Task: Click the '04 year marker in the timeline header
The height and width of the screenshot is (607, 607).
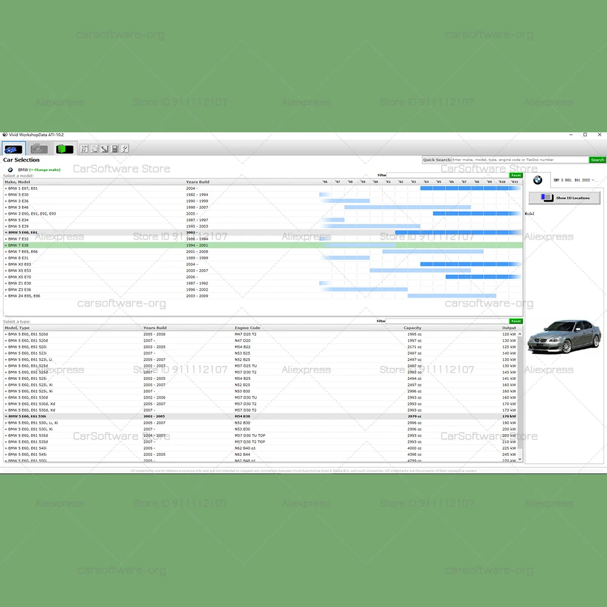Action: tap(426, 182)
